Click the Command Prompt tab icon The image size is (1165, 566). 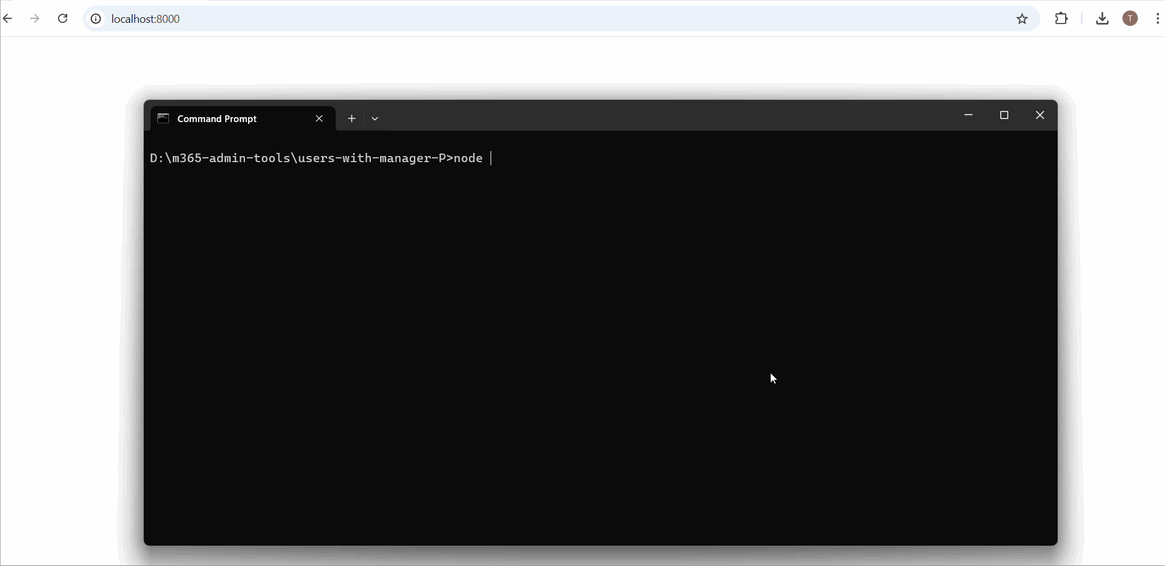coord(164,118)
